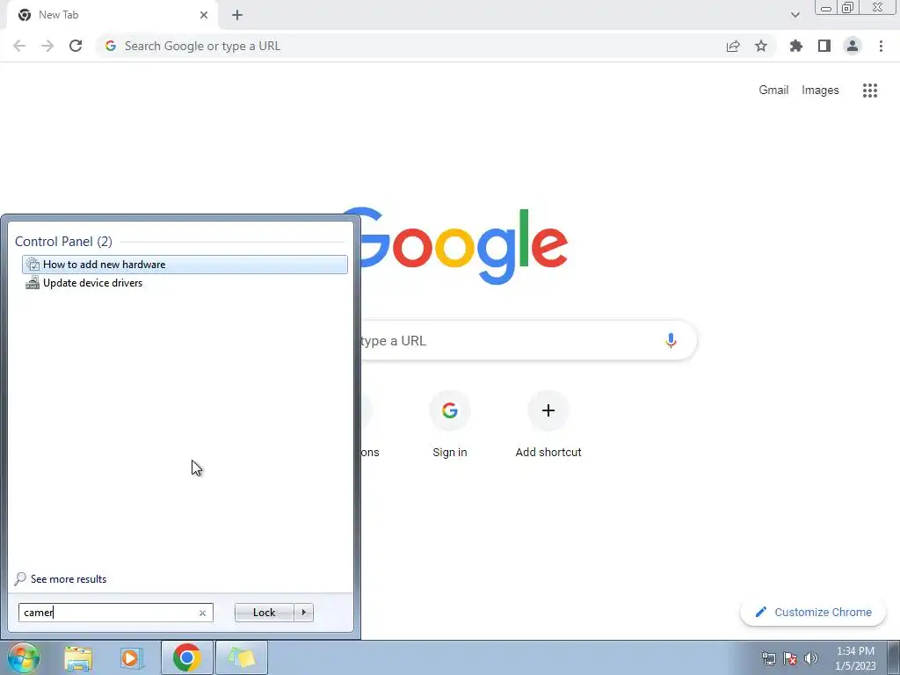
Task: Open 'How to add new hardware' result
Action: 185,265
